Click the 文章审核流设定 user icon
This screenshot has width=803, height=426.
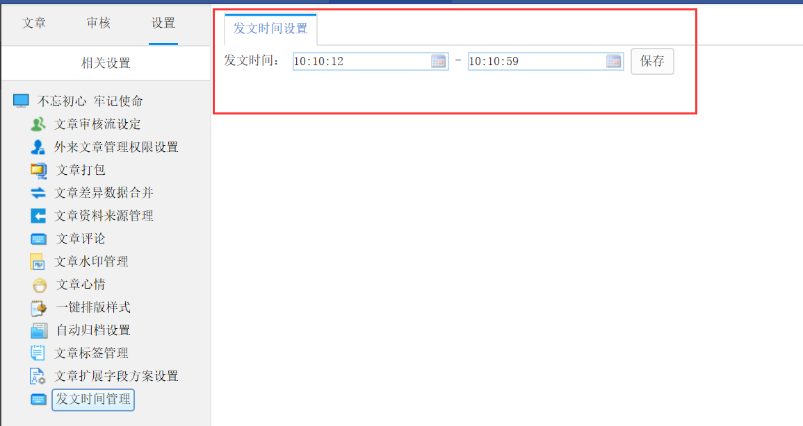pos(38,124)
